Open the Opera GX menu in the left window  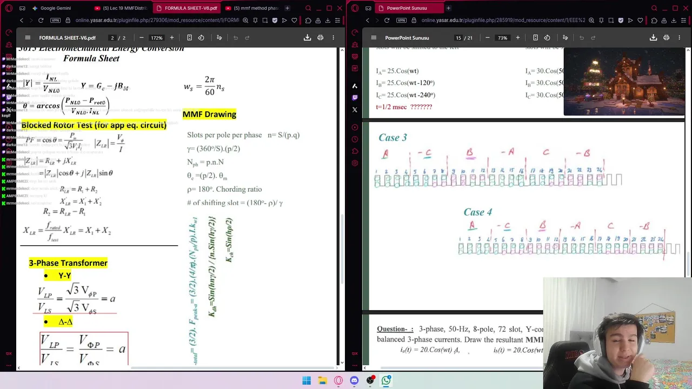(x=9, y=8)
